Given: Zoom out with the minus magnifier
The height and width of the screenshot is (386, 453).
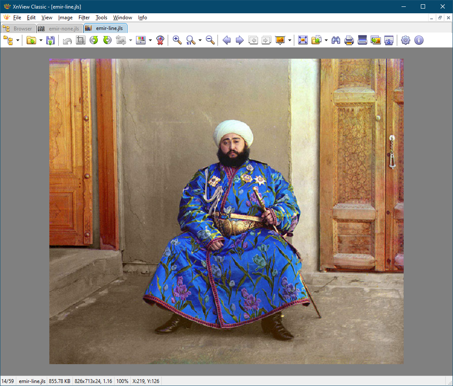Looking at the screenshot, I should [210, 40].
